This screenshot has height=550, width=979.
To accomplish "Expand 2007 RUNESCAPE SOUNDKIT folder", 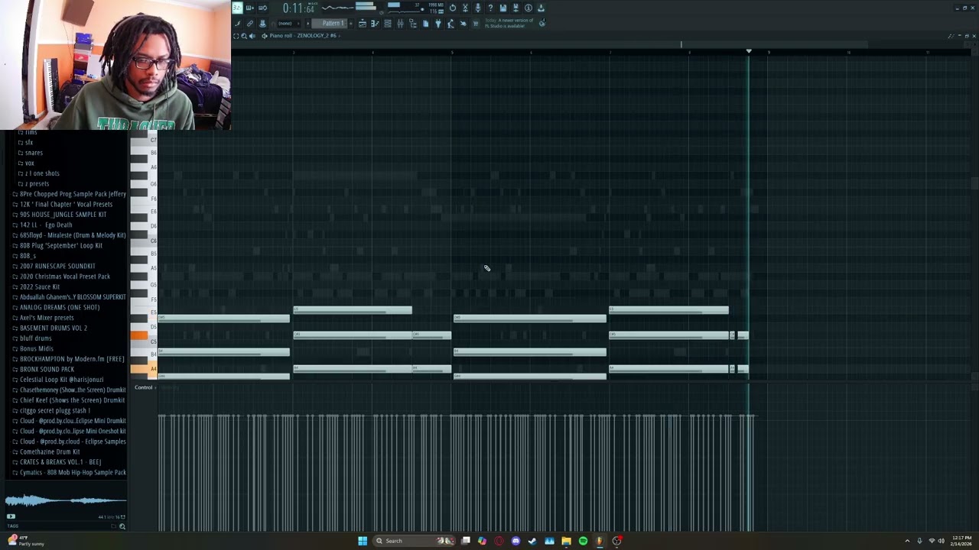I will click(x=57, y=266).
